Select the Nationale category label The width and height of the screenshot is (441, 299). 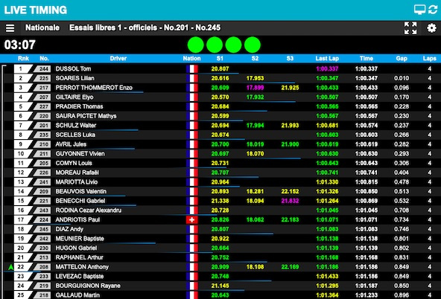[x=42, y=28]
